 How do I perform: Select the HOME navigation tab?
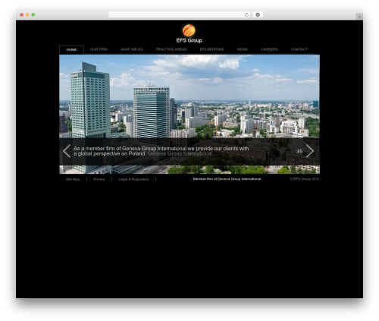[71, 49]
